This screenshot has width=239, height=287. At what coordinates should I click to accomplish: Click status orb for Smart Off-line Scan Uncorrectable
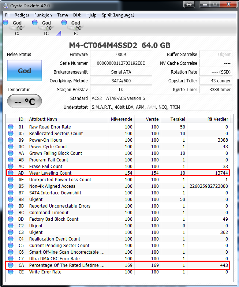pos(11,252)
